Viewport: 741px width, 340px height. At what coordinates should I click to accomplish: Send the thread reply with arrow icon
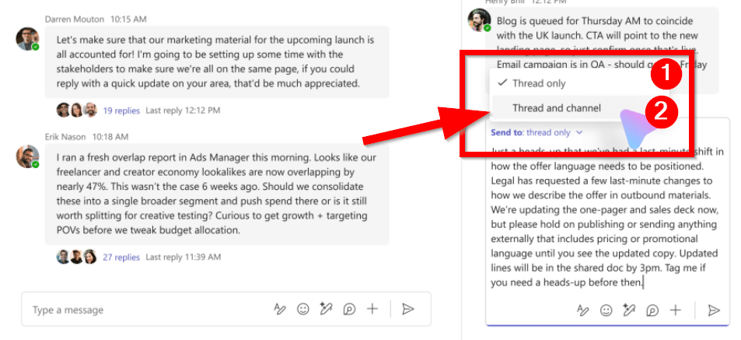coord(713,310)
